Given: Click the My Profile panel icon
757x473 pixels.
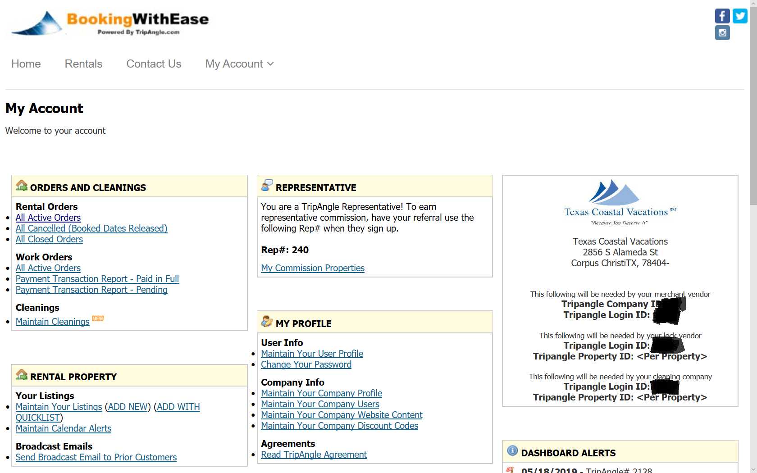Looking at the screenshot, I should [x=267, y=321].
